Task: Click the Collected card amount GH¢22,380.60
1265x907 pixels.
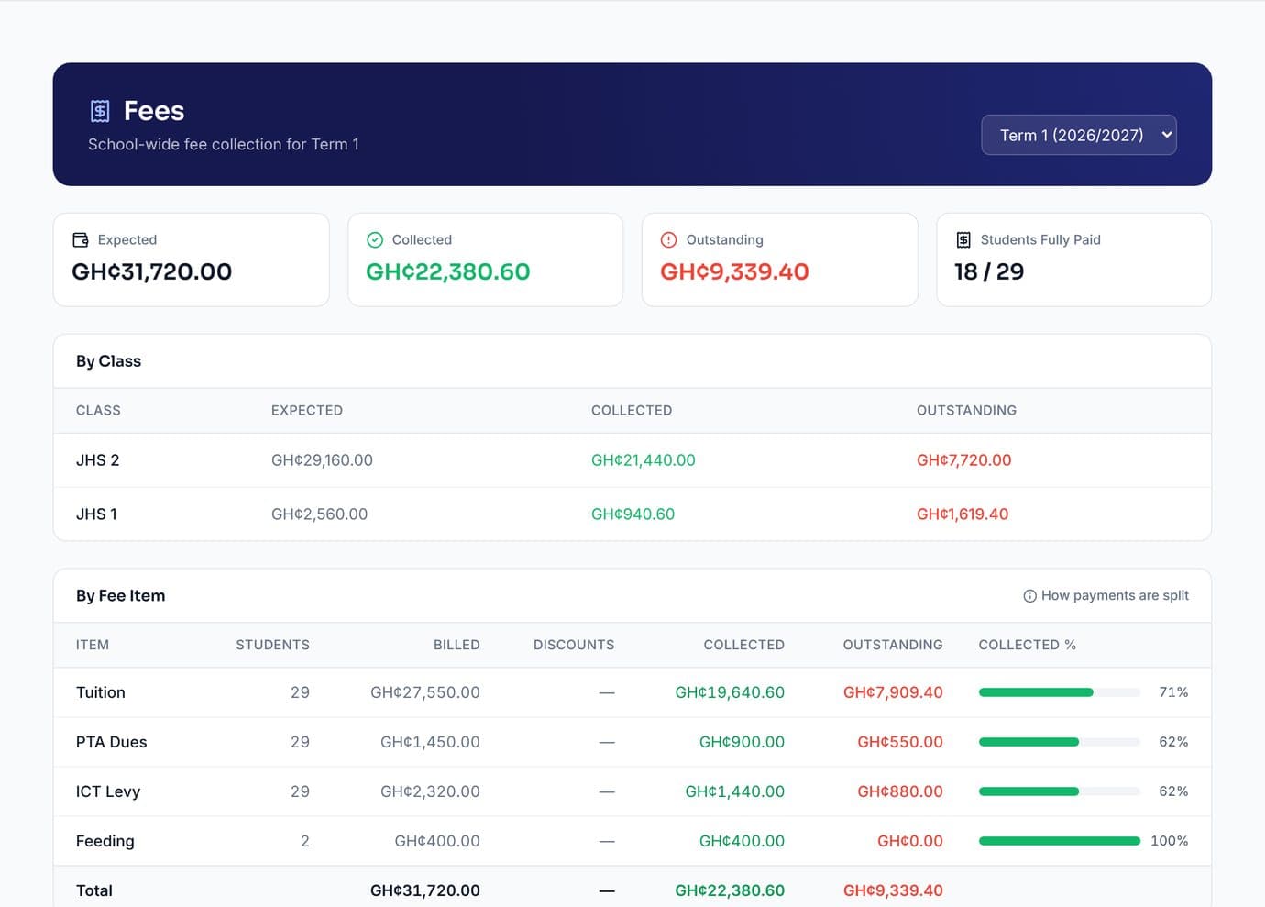Action: click(448, 271)
